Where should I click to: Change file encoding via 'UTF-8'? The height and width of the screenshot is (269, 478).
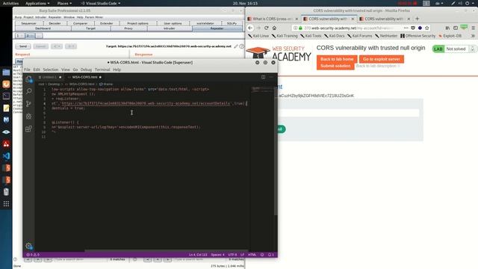tap(232, 255)
